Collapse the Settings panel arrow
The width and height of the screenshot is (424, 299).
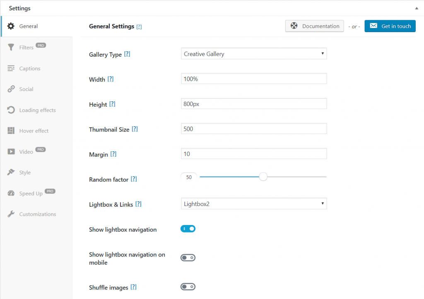coord(417,8)
